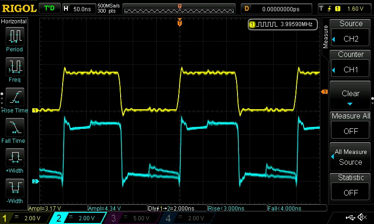Select active channel 2 label
374x224 pixels.
coord(78,218)
